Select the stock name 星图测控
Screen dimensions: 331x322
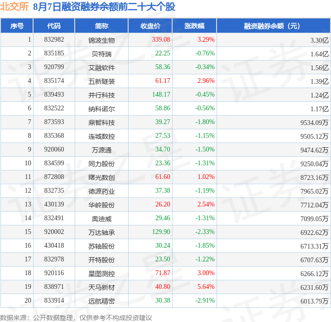[x=102, y=274]
